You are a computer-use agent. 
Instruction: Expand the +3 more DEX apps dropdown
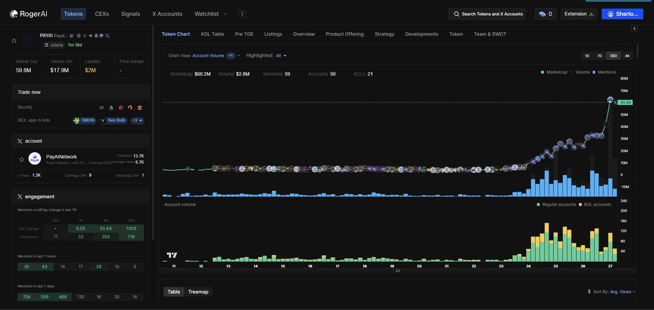(137, 120)
